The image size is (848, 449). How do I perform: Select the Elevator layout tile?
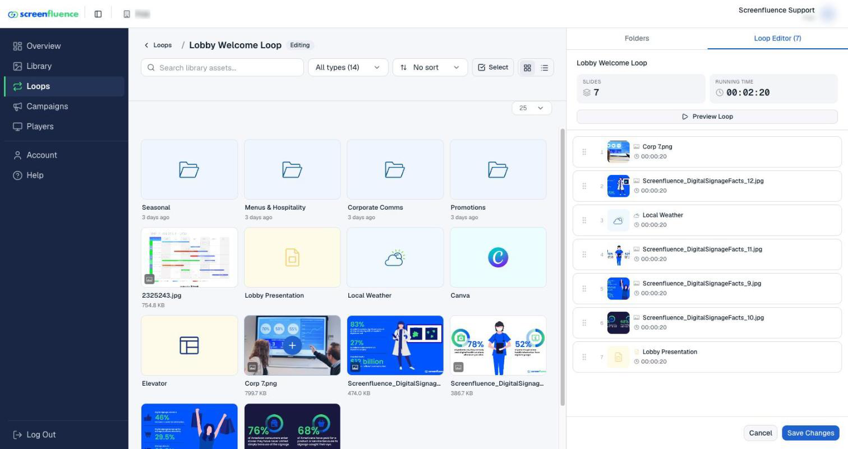(x=189, y=345)
